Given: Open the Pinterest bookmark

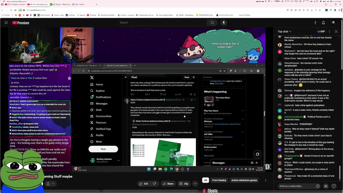Looking at the screenshot, I should click(x=91, y=15).
